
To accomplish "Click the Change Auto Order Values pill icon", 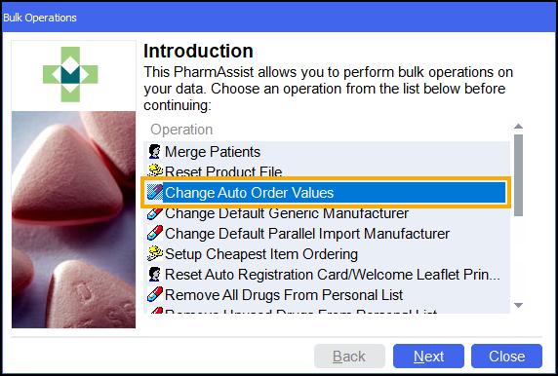I will pos(155,192).
